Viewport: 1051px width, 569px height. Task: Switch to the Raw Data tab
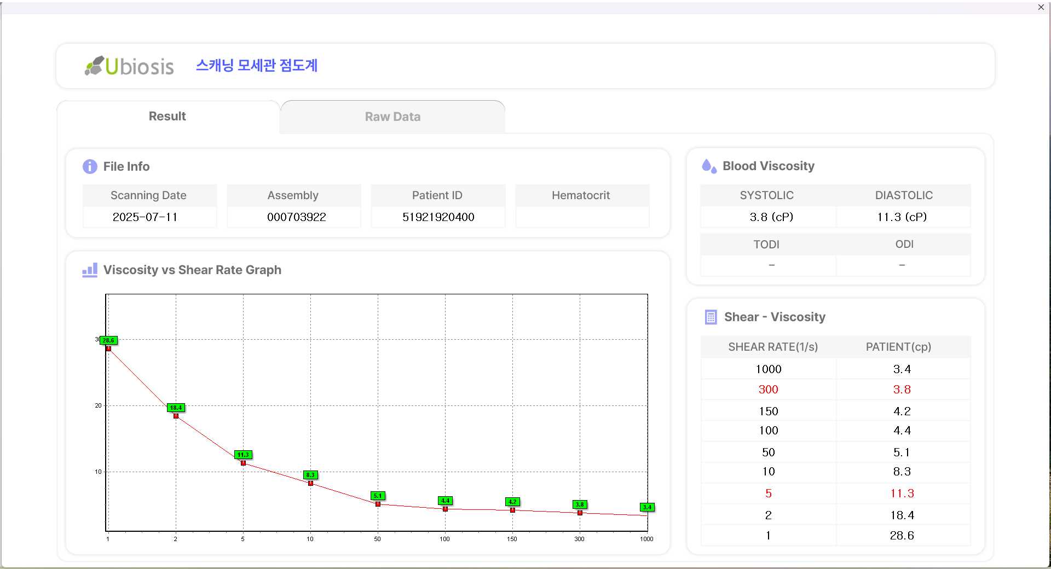(392, 117)
